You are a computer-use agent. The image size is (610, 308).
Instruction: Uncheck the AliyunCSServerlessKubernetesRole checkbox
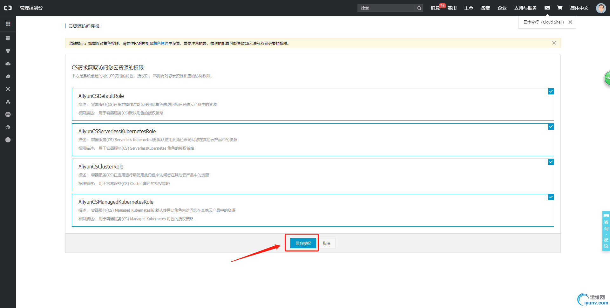point(551,127)
